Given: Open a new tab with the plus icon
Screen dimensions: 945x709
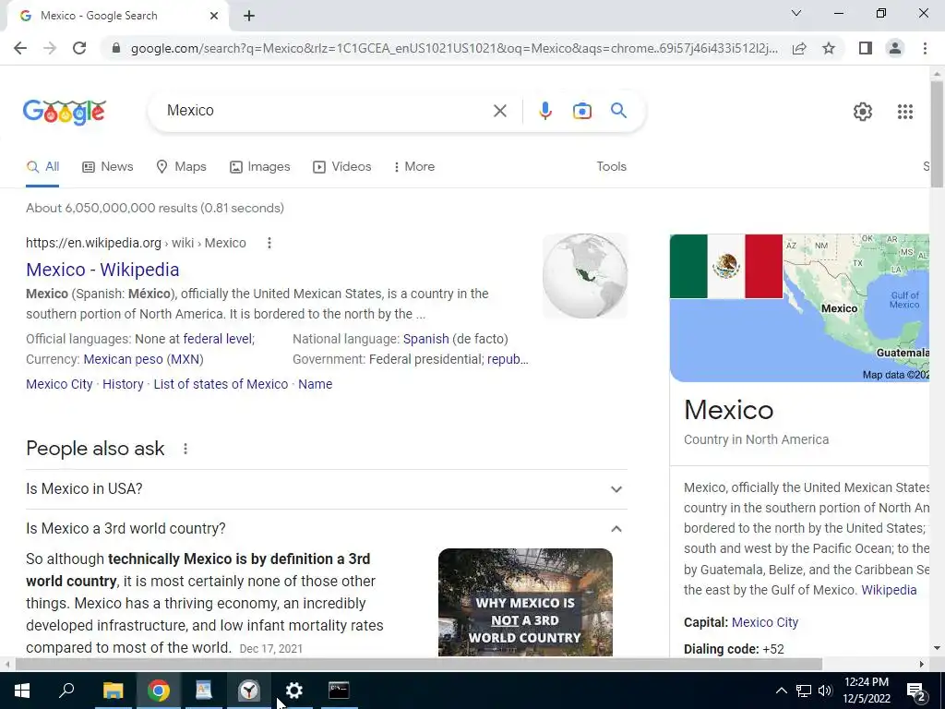Looking at the screenshot, I should click(249, 17).
